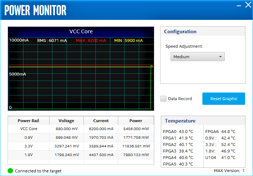Viewport: 253px width, 176px height.
Task: Select the 0.9V power rail row
Action: (29, 137)
